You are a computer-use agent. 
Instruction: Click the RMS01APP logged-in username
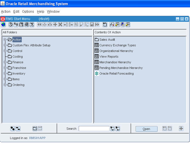pos(37,138)
